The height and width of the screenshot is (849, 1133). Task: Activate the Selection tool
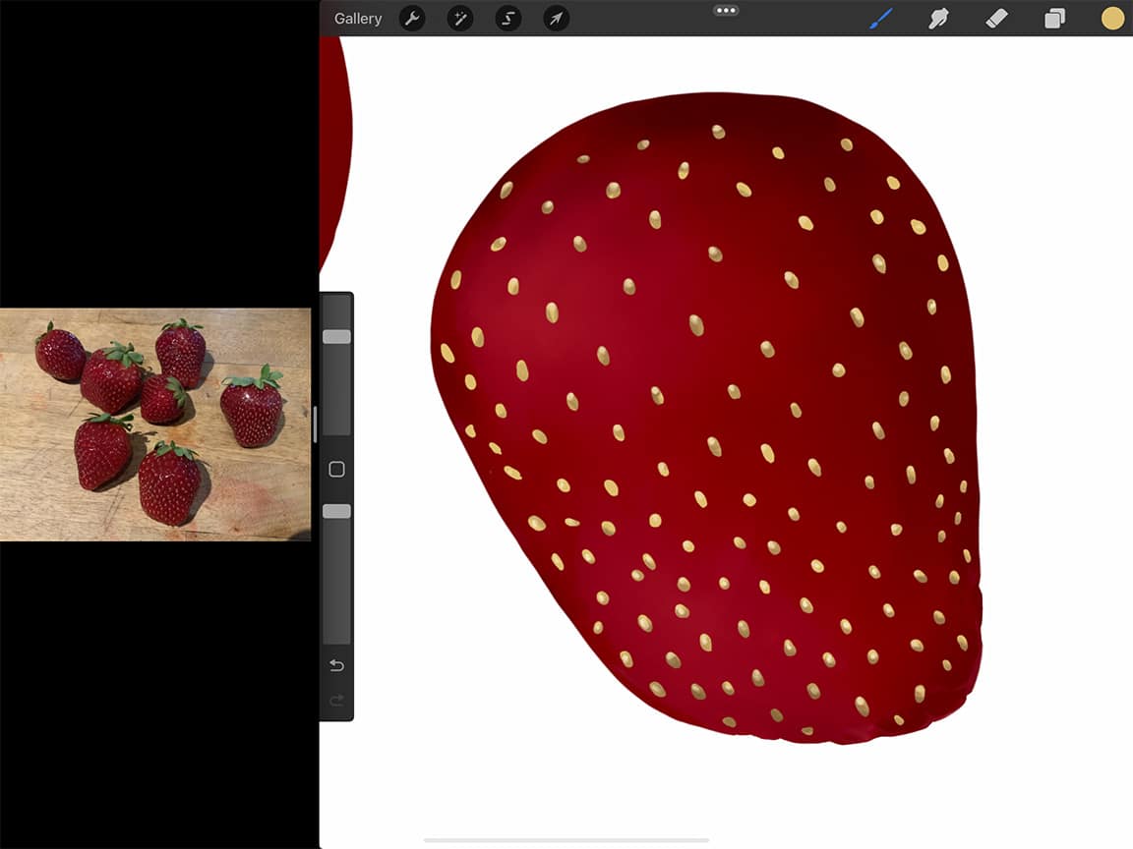click(507, 18)
